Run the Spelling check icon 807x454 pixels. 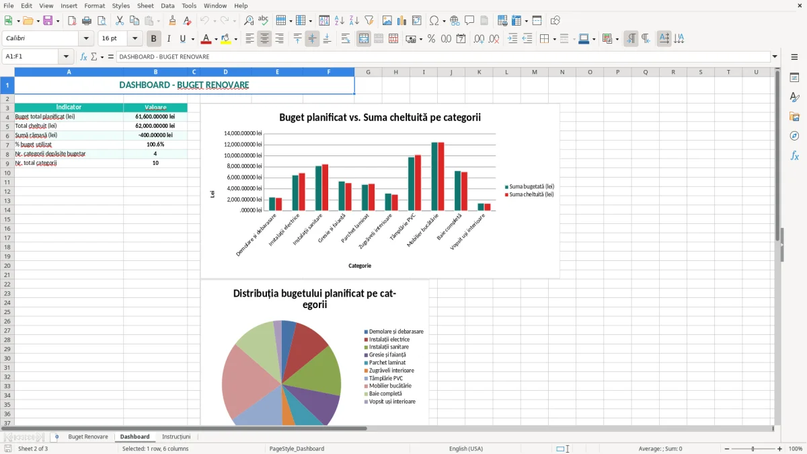(x=264, y=21)
